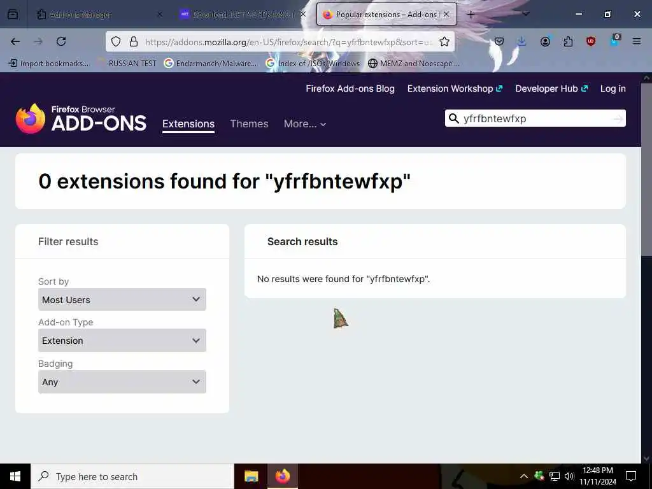Submit search with arrow button
Screen dimensions: 652x489
tap(618, 119)
